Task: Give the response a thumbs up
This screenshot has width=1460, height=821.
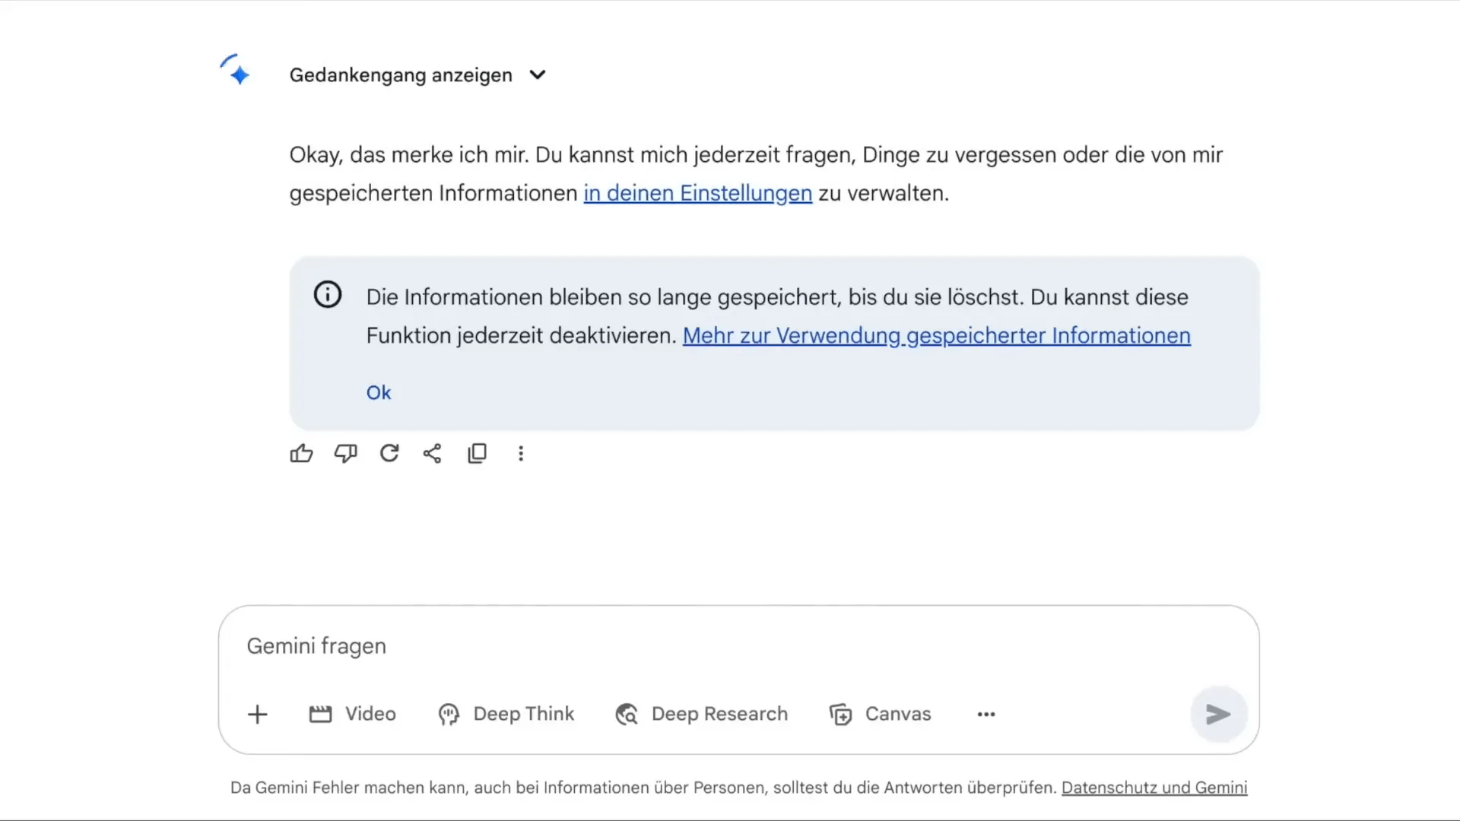Action: (301, 453)
